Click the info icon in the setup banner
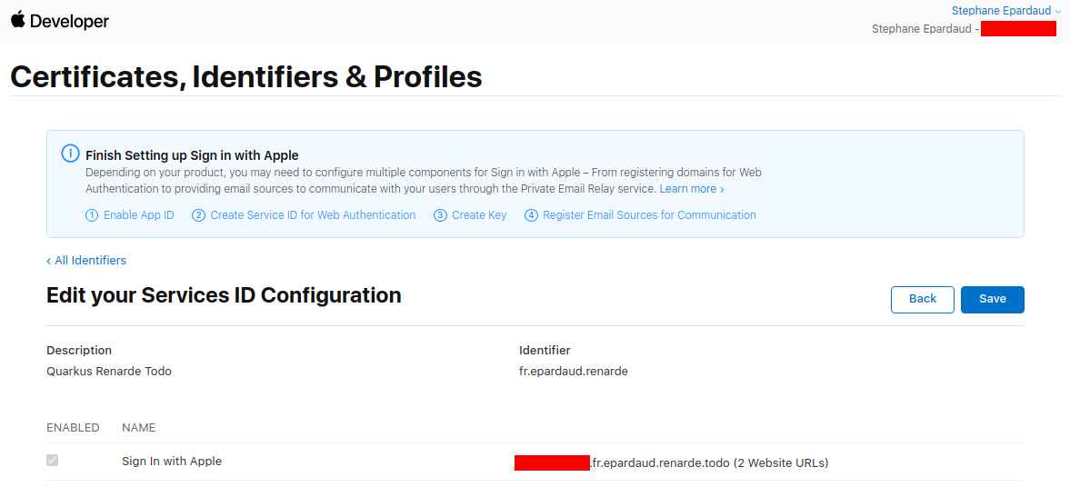The image size is (1070, 487). pos(70,154)
